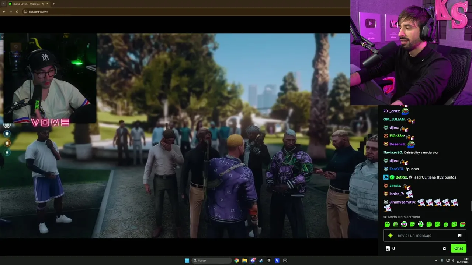Viewport: 472px width, 265px height.
Task: Show hidden system tray icons
Action: 437,261
